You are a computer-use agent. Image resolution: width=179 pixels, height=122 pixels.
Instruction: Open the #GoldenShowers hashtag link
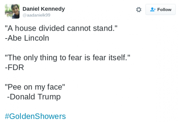(x=35, y=116)
